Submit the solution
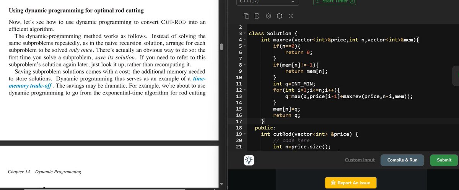 [x=444, y=160]
